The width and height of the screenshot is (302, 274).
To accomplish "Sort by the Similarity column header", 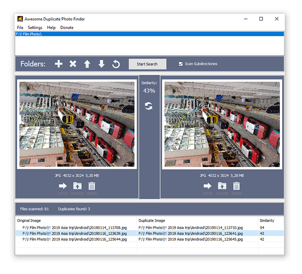I will (x=271, y=220).
